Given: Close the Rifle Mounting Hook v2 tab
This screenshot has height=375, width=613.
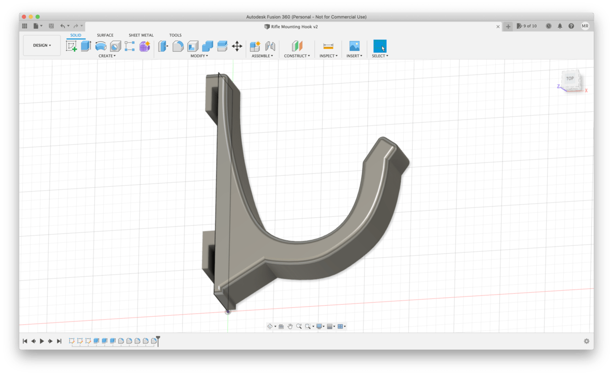Looking at the screenshot, I should click(498, 27).
